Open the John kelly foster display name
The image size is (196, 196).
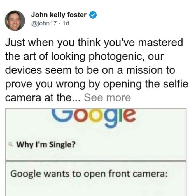point(59,15)
